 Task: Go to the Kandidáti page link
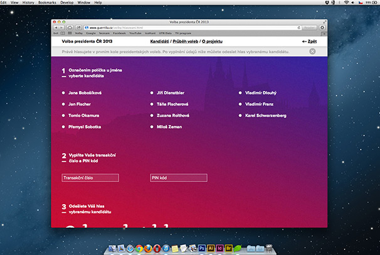[x=160, y=41]
